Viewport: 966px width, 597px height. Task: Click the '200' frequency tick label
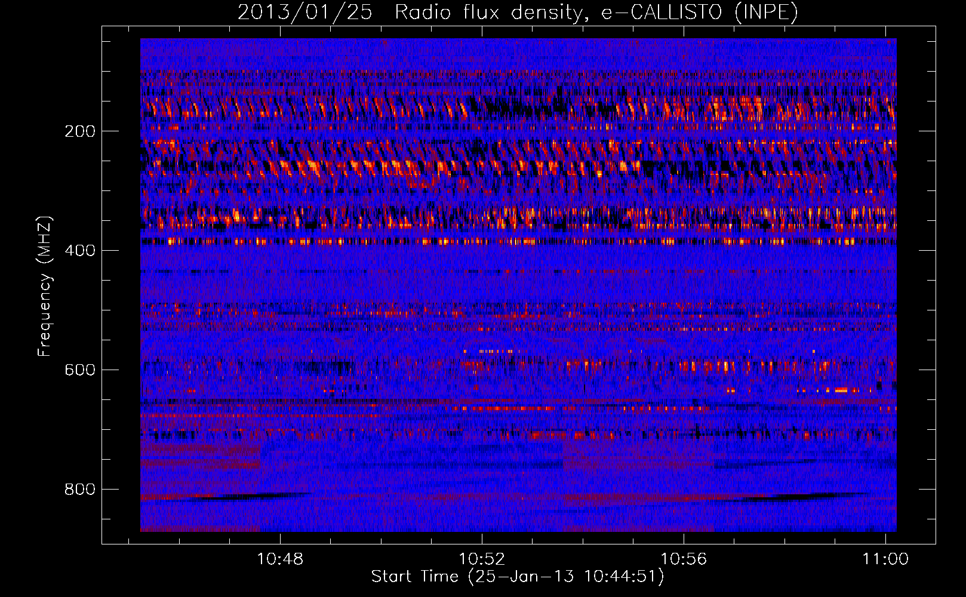(x=80, y=131)
